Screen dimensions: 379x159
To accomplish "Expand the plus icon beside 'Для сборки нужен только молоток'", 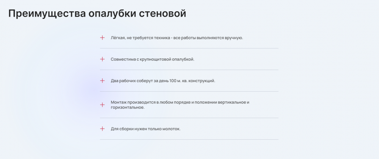I will point(102,129).
